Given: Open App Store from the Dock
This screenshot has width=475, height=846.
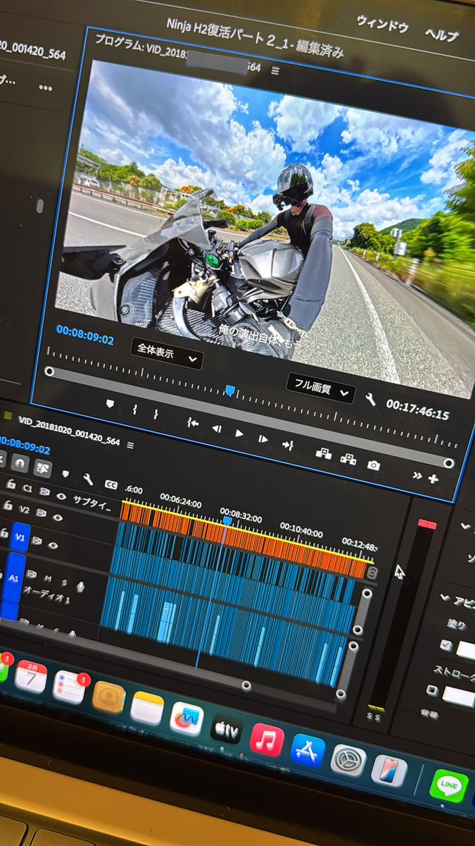Looking at the screenshot, I should tap(308, 750).
